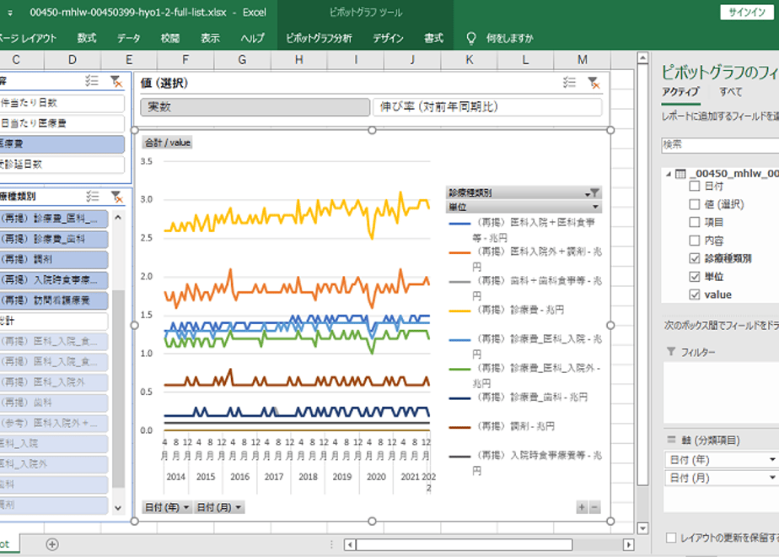Select column header H
The height and width of the screenshot is (557, 779).
tap(299, 60)
